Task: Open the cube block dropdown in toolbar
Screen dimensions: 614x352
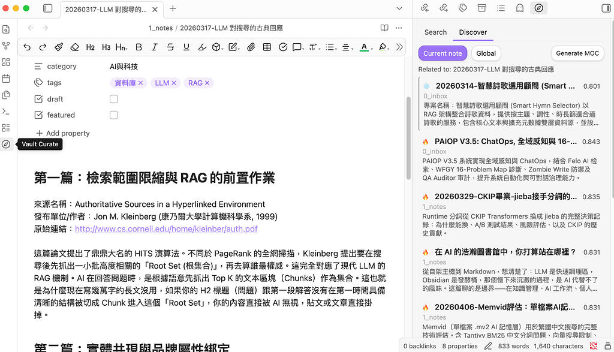Action: pos(218,47)
